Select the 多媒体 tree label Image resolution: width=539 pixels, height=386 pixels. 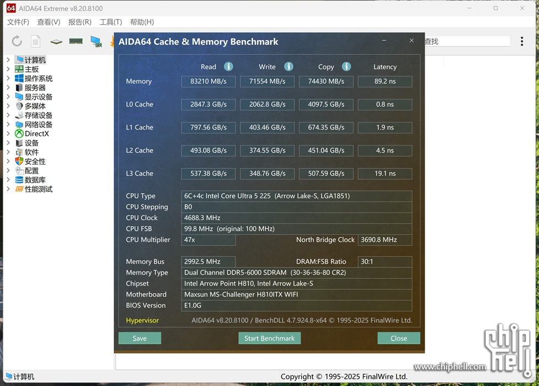(35, 106)
